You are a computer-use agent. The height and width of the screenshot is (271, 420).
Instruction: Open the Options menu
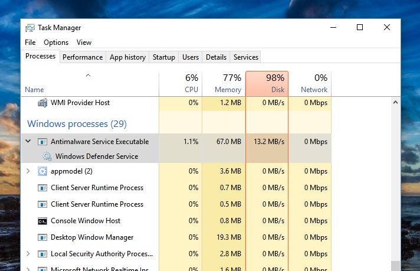point(56,43)
